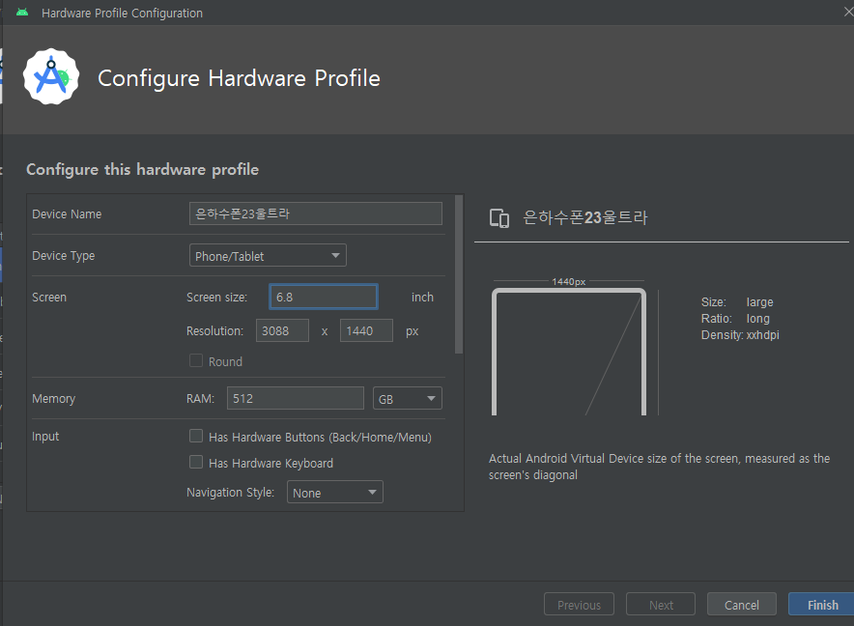854x626 pixels.
Task: Click the 'Ratio: long' text
Action: coord(735,318)
